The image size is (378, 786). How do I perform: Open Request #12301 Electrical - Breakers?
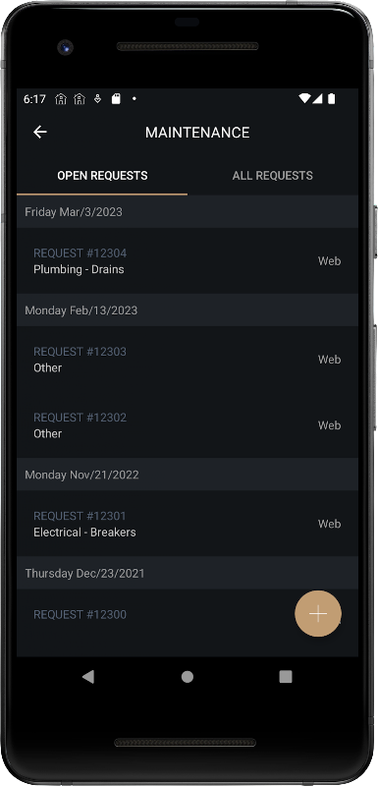pyautogui.click(x=188, y=524)
